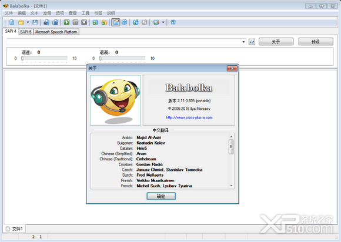341x242 pixels.
Task: Click the blue open book toolbar icon
Action: (125, 22)
